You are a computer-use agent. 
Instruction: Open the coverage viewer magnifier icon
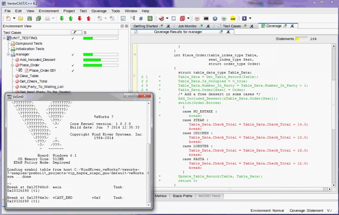coord(150,18)
